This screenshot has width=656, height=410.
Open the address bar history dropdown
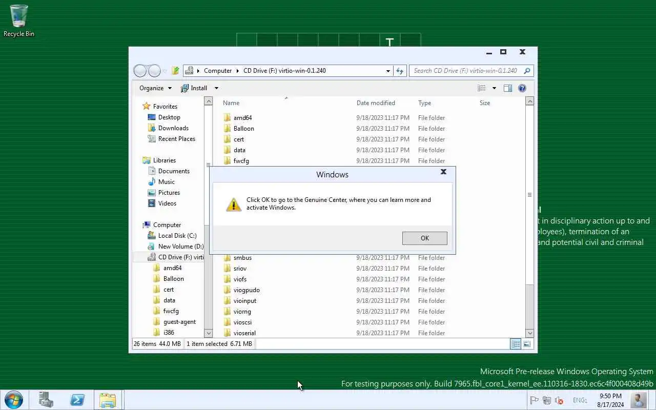pyautogui.click(x=388, y=71)
